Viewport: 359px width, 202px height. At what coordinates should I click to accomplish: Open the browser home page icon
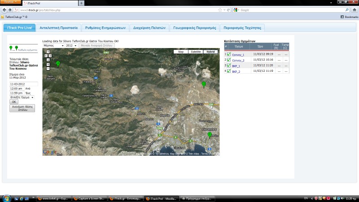coord(355,10)
